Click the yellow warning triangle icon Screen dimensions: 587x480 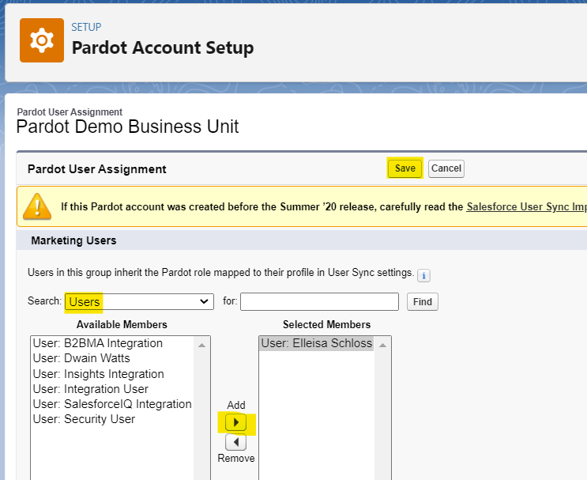[x=37, y=206]
